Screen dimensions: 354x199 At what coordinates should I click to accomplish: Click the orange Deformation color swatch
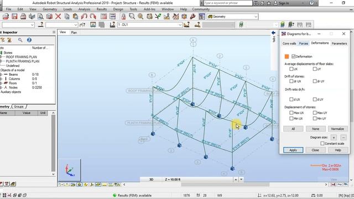click(x=287, y=56)
